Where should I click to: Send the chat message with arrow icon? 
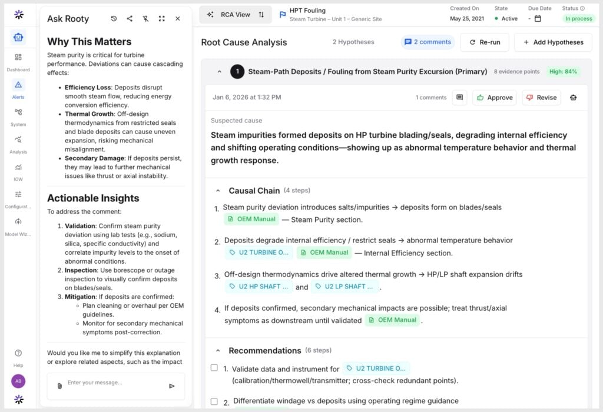(x=172, y=386)
